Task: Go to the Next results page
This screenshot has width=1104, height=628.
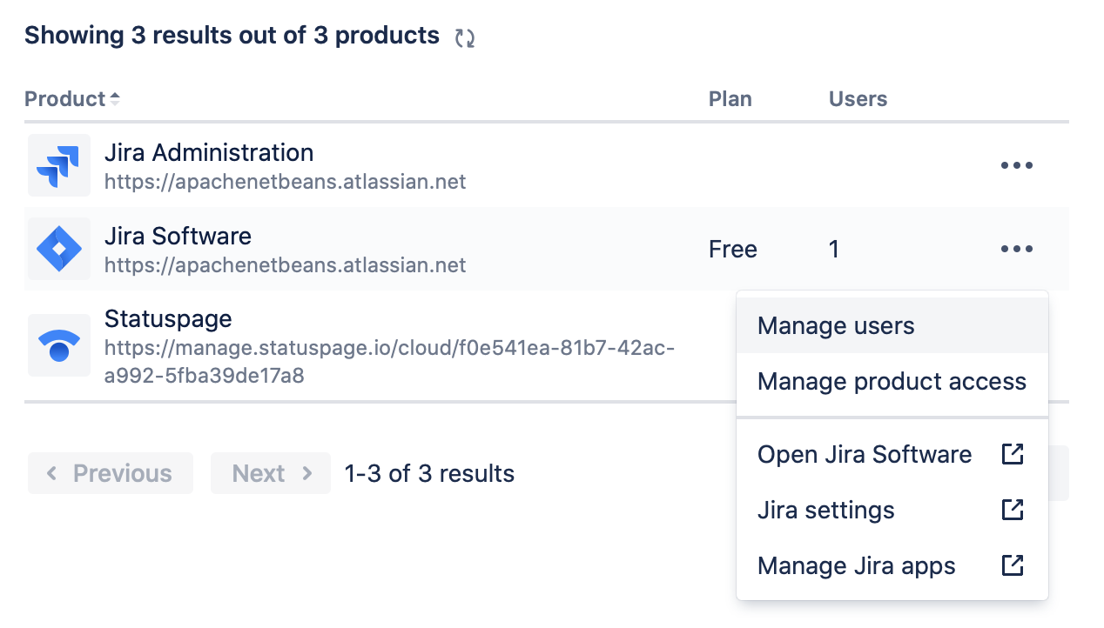Action: (x=271, y=473)
